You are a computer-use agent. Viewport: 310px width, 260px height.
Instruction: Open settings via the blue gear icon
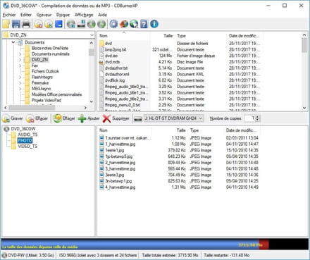tap(113, 24)
